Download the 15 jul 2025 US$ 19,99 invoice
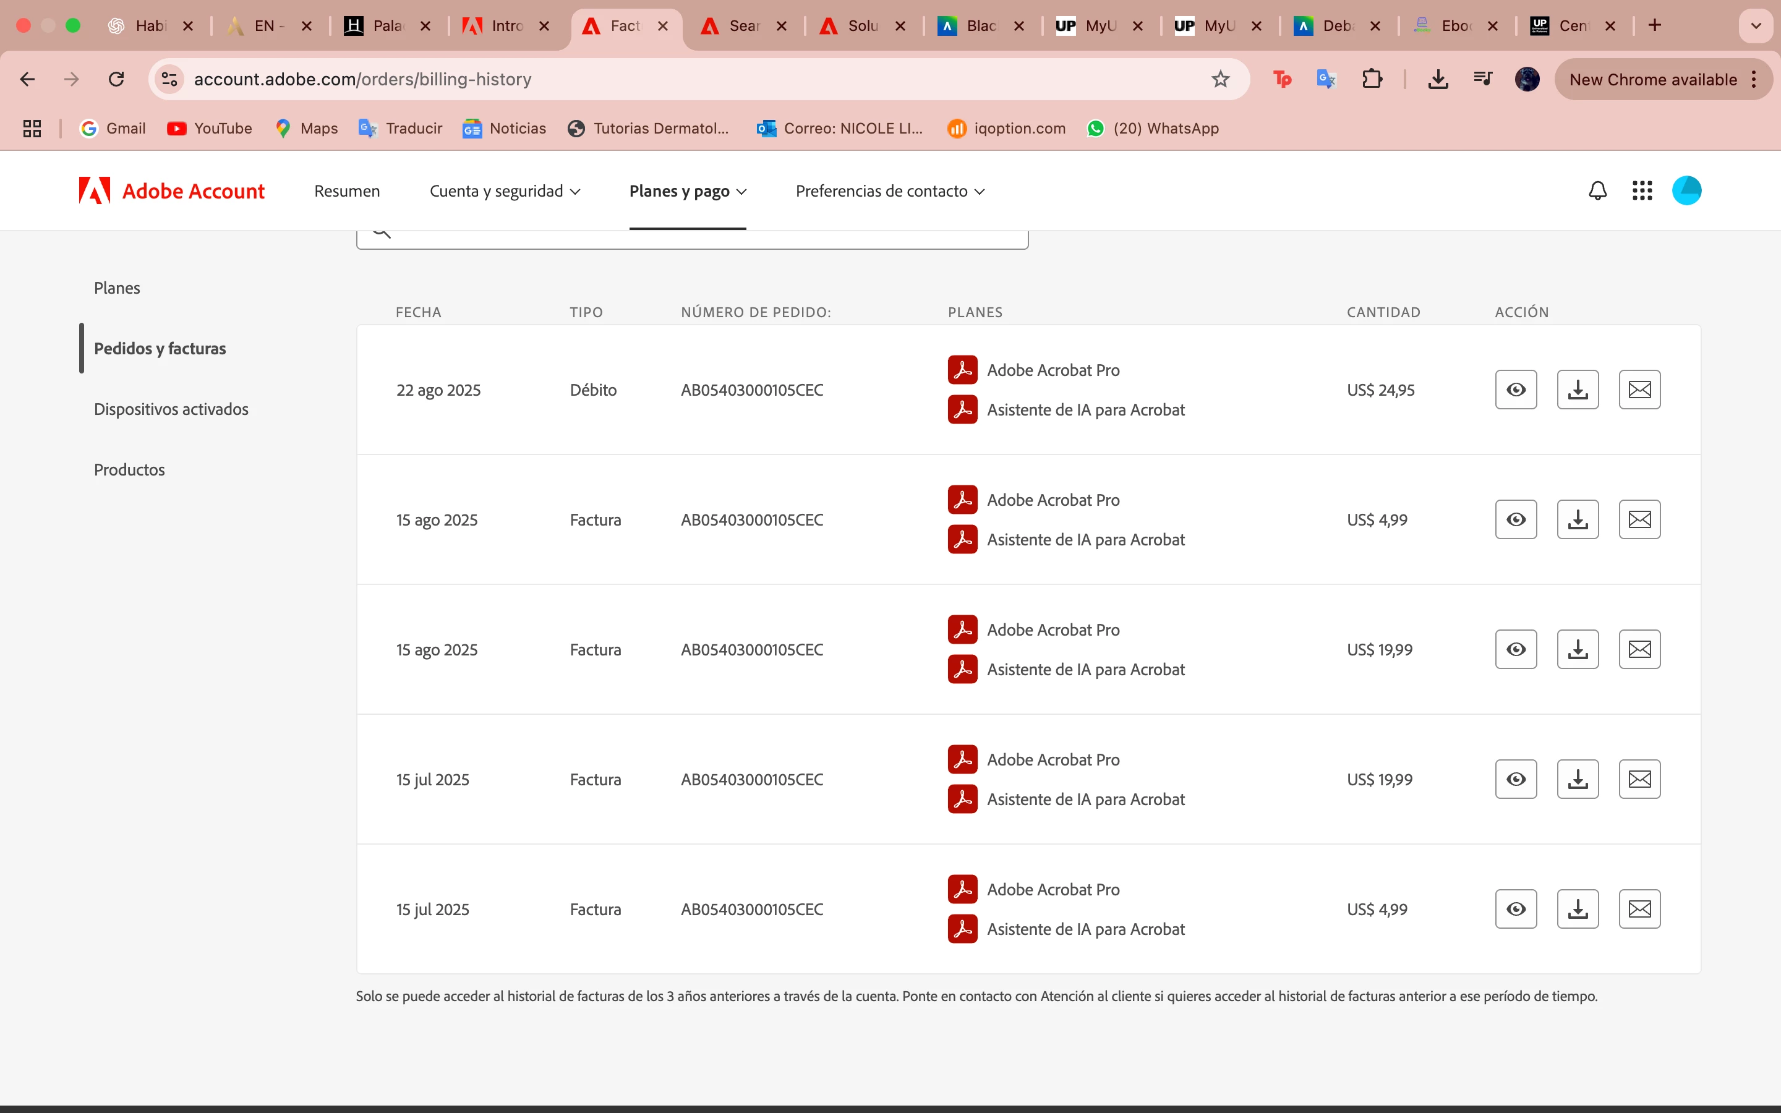Viewport: 1781px width, 1113px height. pos(1577,779)
